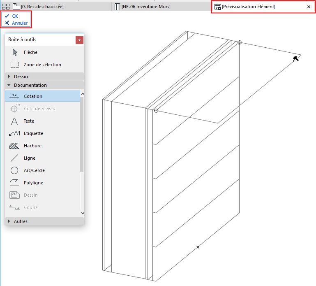Choose the Hachure fill tool
Image resolution: width=316 pixels, height=286 pixels.
42,146
